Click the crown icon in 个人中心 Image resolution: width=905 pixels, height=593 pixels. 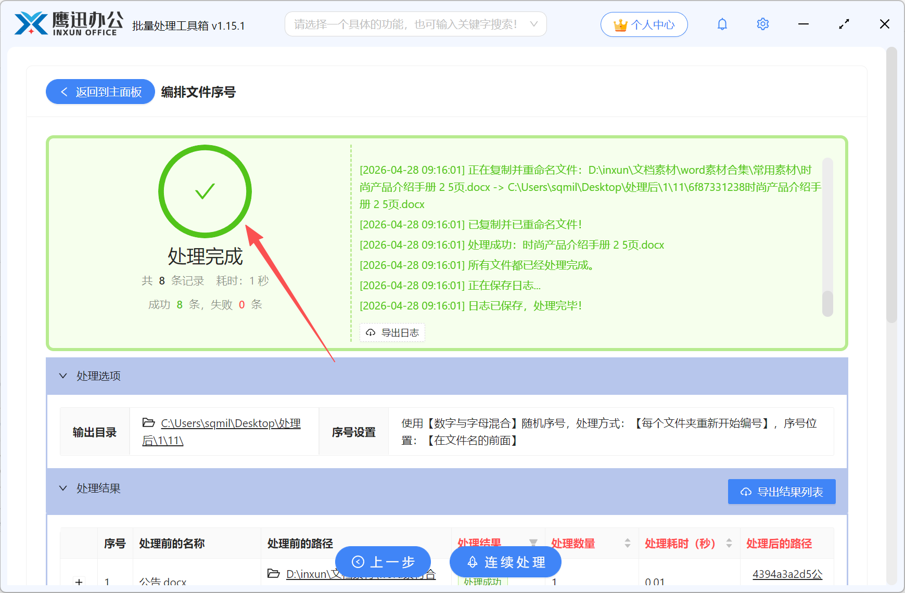(x=620, y=23)
